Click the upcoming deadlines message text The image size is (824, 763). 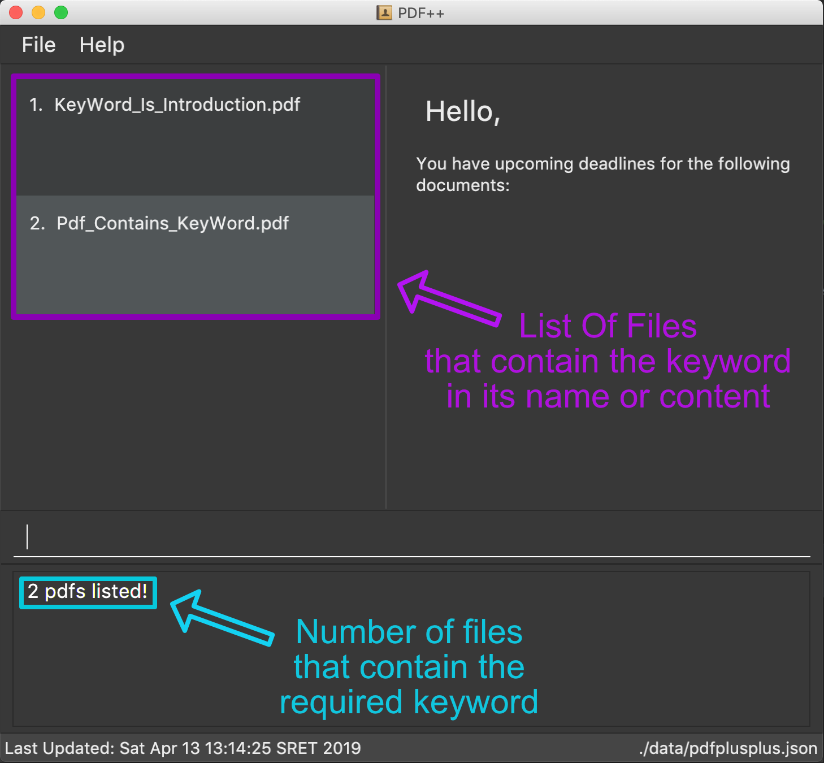602,174
